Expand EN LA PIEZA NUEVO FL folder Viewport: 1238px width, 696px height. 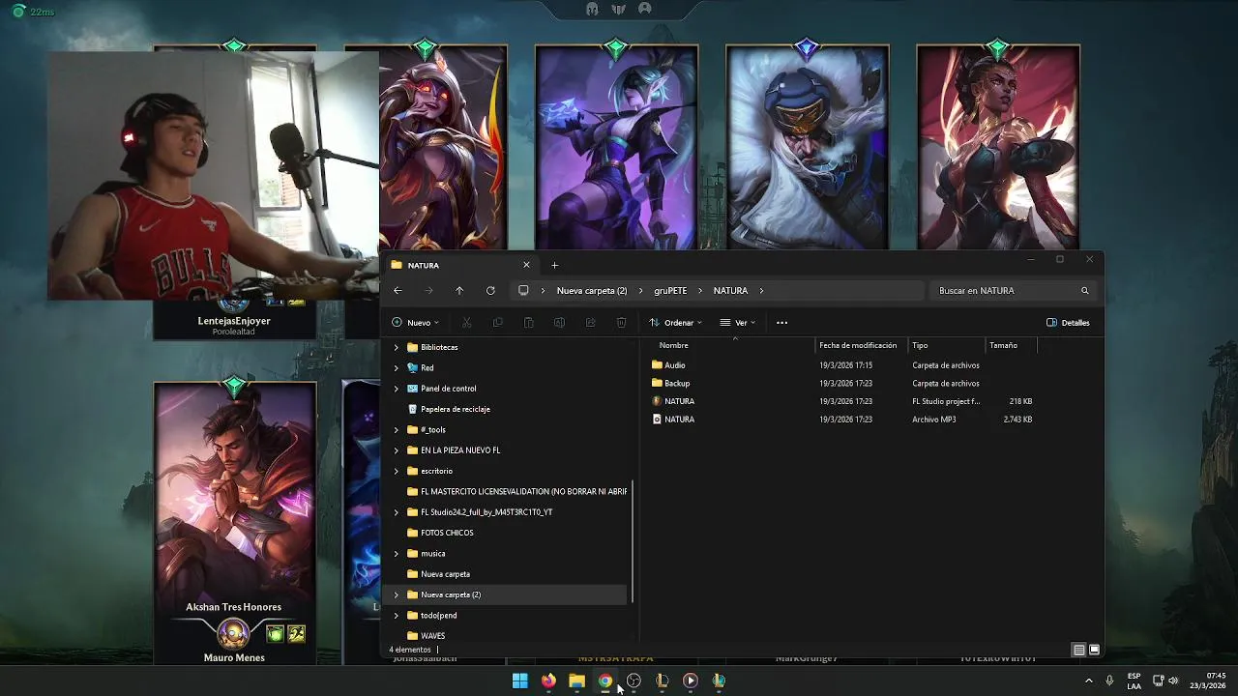tap(396, 450)
